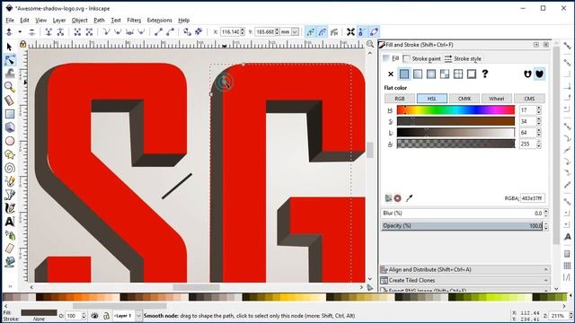Click Insert new nodes icon

click(9, 32)
